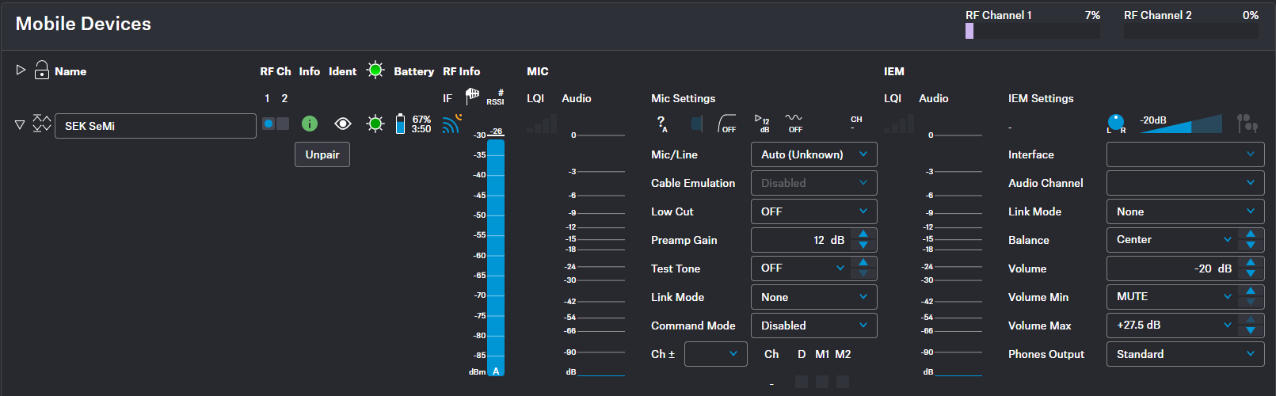Step Volume Min up with arrow
Screen dimensions: 1276x396
tap(1251, 291)
